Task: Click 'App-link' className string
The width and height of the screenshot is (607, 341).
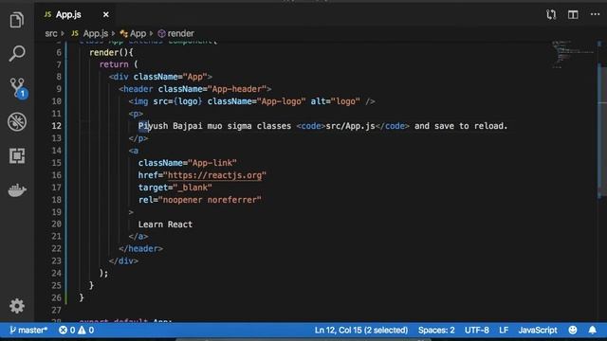Action: pyautogui.click(x=212, y=163)
